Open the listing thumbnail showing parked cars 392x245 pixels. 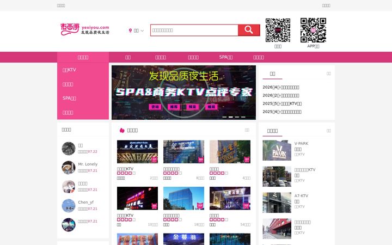point(277,176)
